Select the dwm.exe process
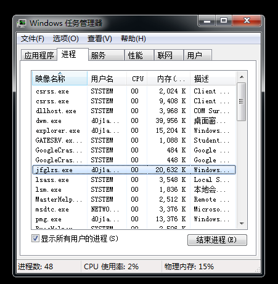This screenshot has height=284, width=278. pyautogui.click(x=134, y=120)
